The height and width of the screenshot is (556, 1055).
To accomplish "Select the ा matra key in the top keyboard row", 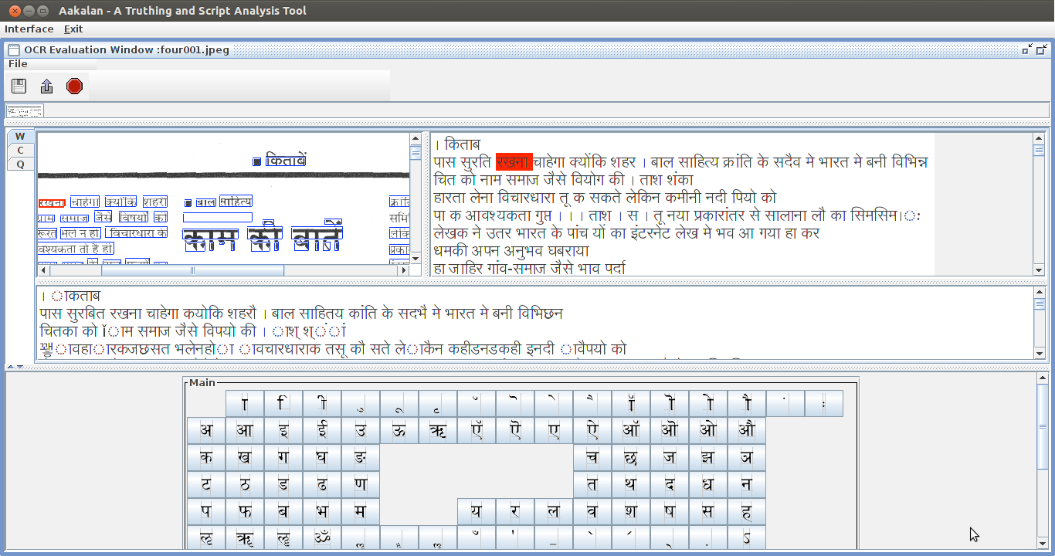I will pos(244,403).
